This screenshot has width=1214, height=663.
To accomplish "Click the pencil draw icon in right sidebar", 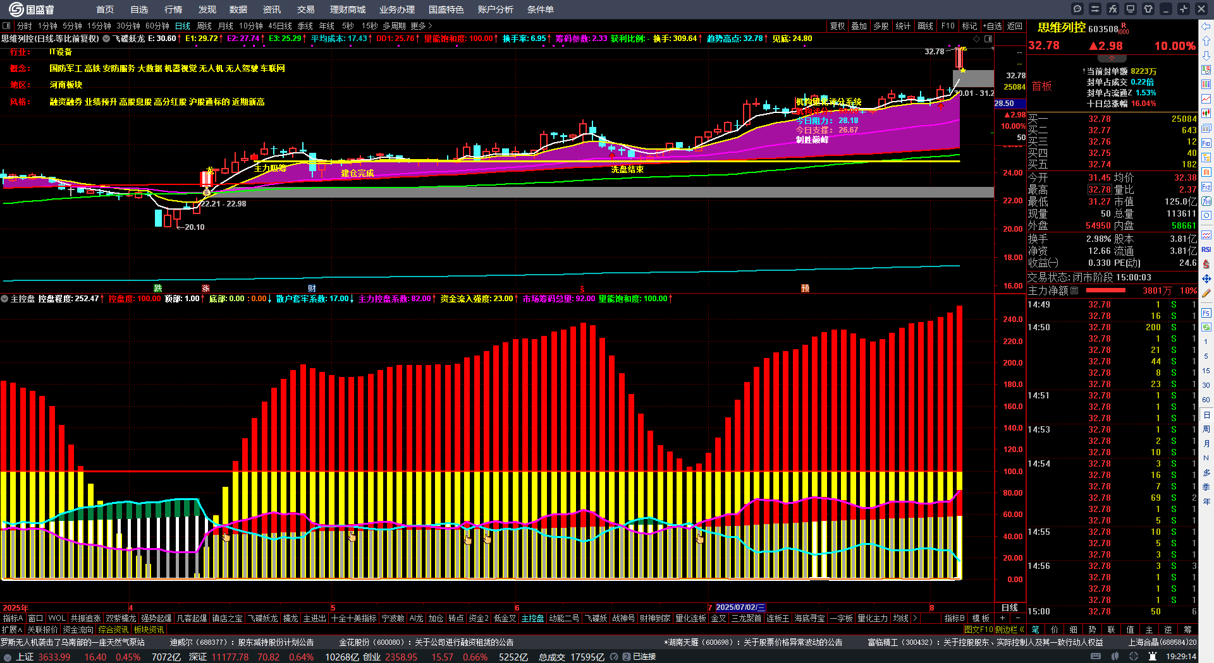I will coord(1206,293).
